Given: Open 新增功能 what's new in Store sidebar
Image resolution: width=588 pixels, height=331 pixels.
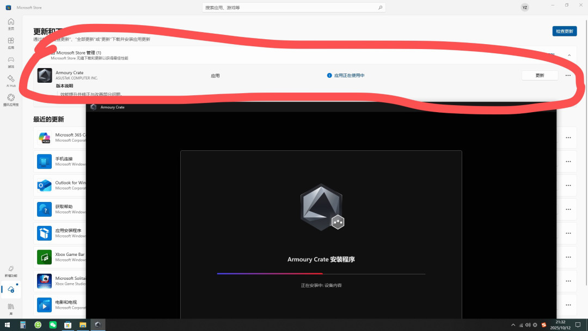Looking at the screenshot, I should pos(11,271).
